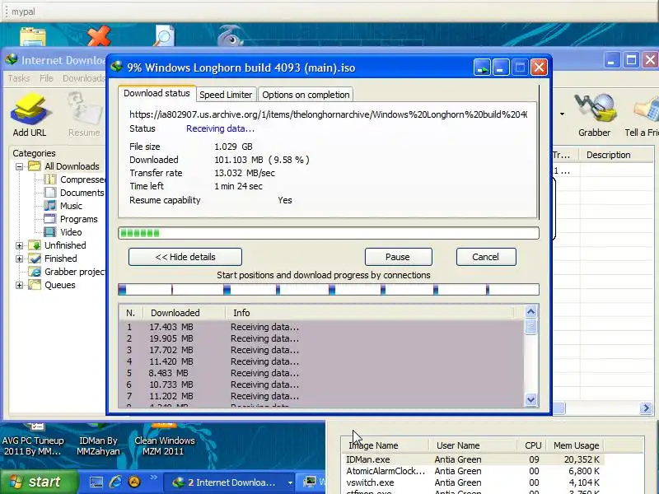This screenshot has height=494, width=659.
Task: Click the Resume toolbar icon
Action: point(84,115)
